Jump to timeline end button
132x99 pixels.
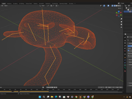[56, 87]
